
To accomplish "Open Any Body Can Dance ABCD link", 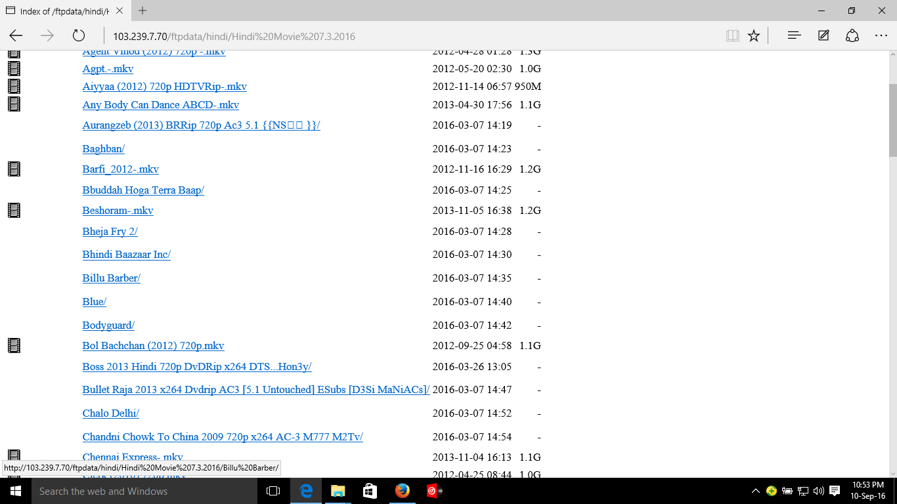I will [160, 105].
